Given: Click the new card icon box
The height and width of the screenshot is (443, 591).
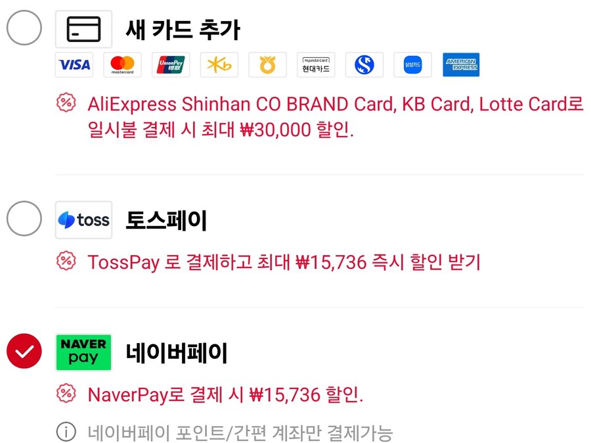Looking at the screenshot, I should (x=83, y=29).
